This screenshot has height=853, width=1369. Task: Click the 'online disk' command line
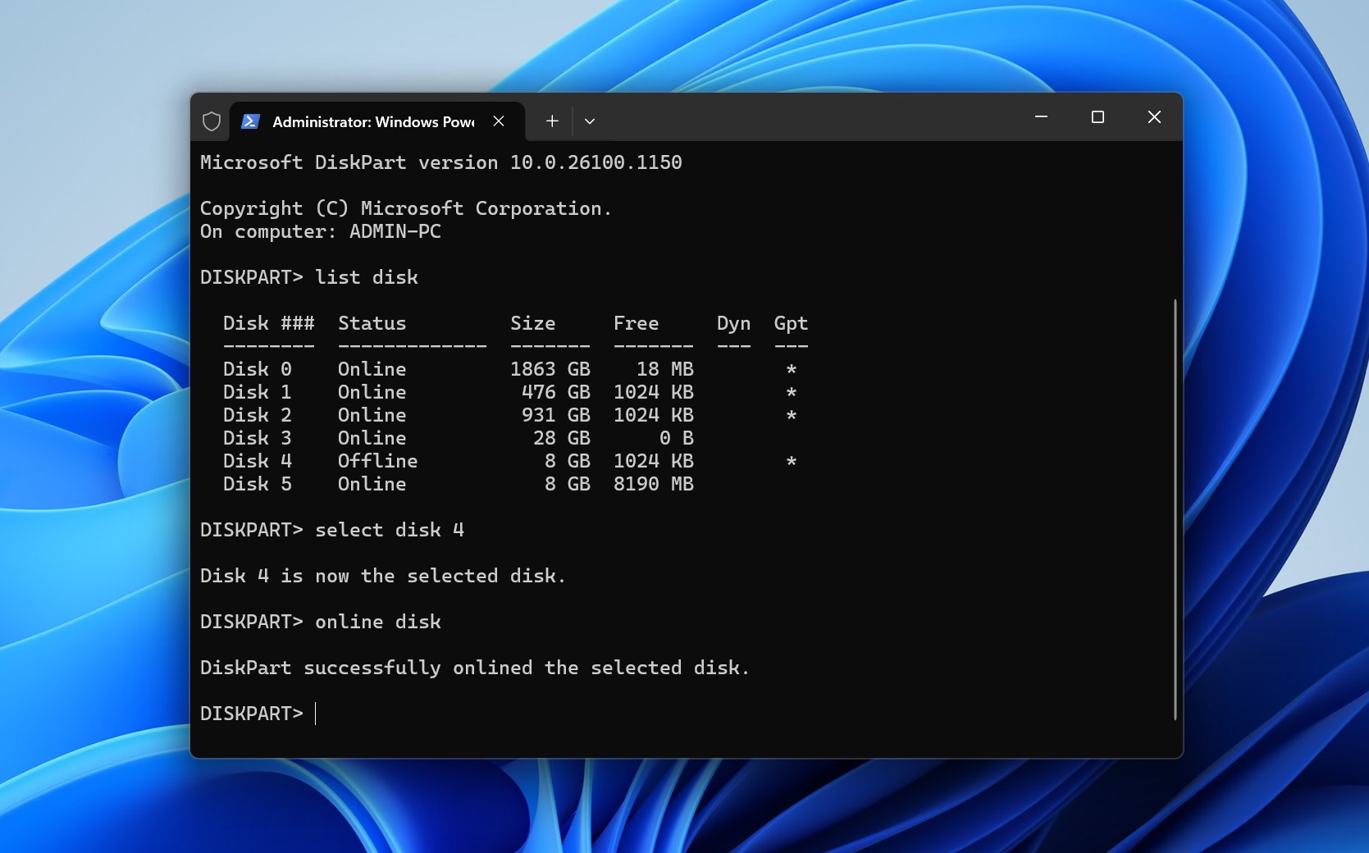(x=378, y=622)
